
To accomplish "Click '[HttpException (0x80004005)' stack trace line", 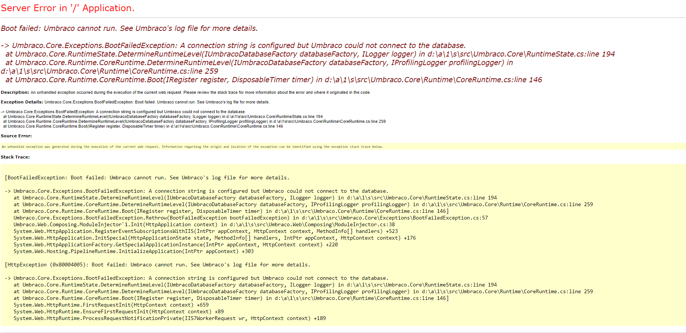I will click(x=157, y=265).
